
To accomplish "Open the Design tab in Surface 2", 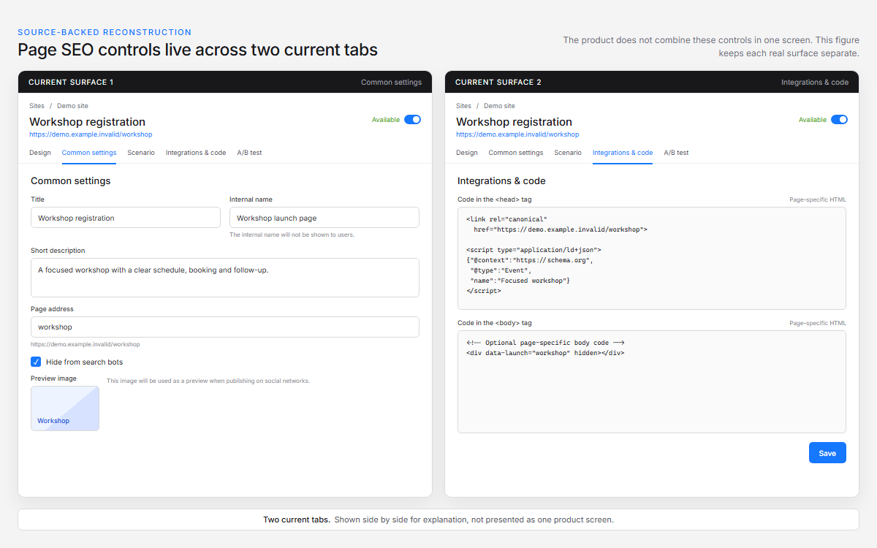I will 467,153.
